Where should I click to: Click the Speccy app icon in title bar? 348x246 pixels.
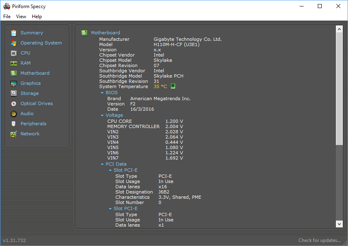pos(7,6)
